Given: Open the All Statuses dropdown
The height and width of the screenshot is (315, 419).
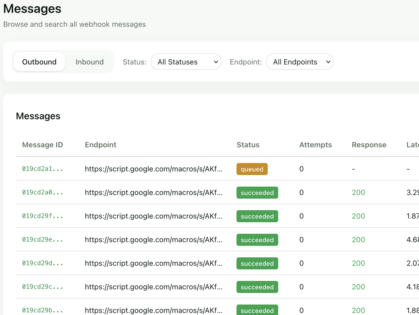Looking at the screenshot, I should (x=186, y=62).
